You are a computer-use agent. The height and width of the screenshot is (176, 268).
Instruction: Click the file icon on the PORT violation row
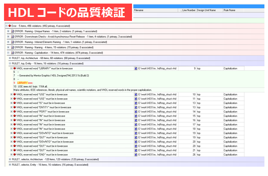tap(136, 112)
